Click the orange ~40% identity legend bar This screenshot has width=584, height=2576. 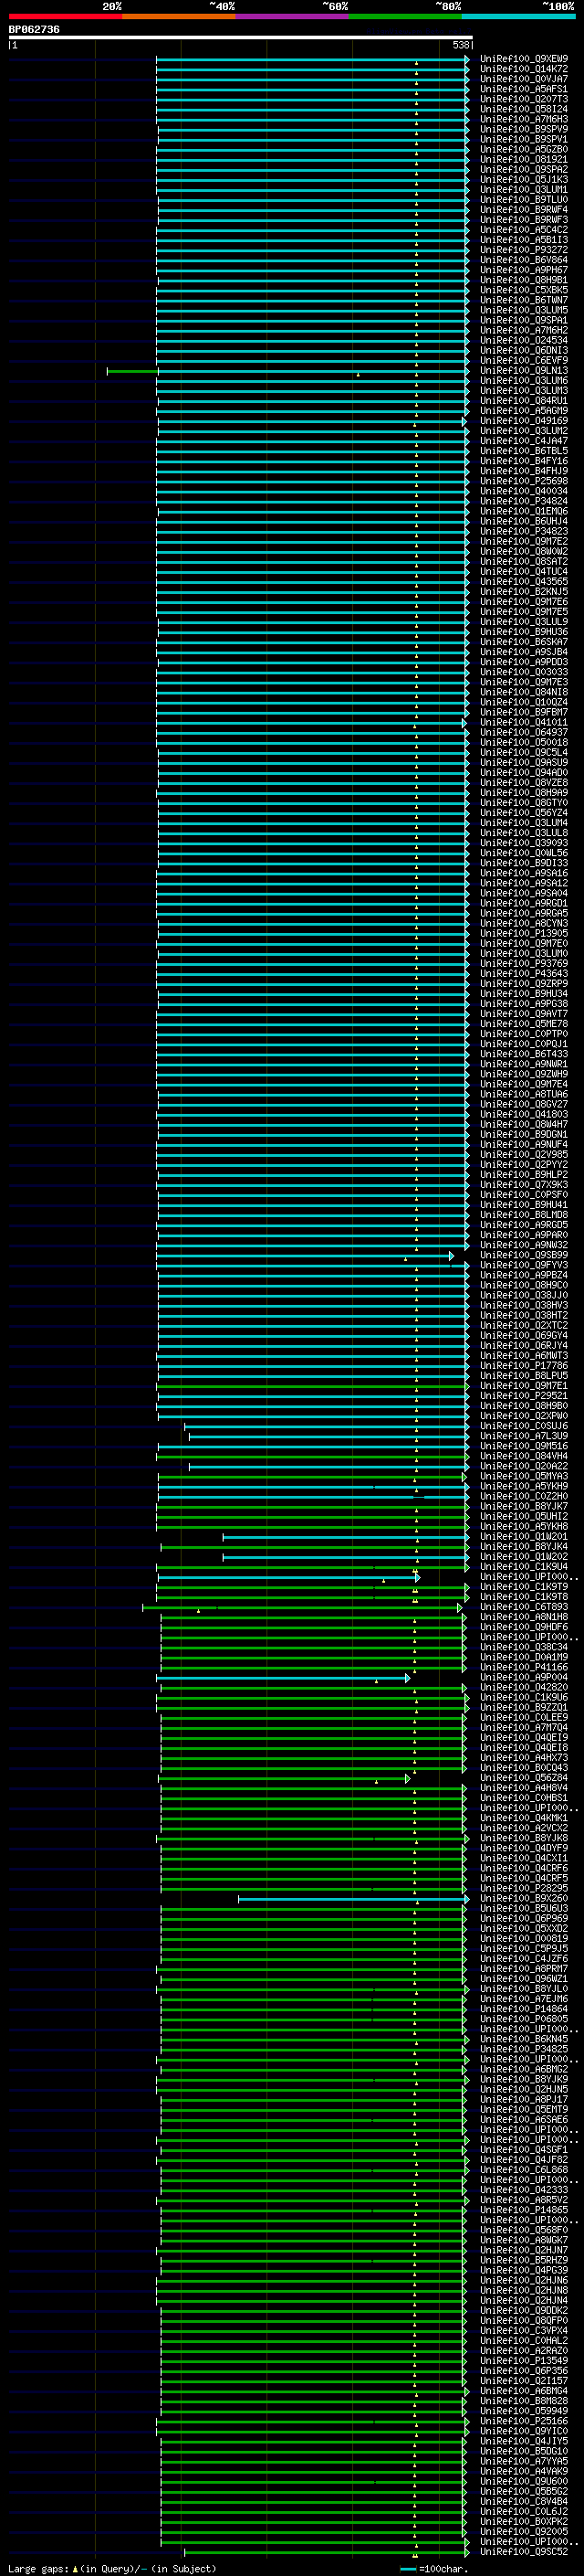coord(179,16)
